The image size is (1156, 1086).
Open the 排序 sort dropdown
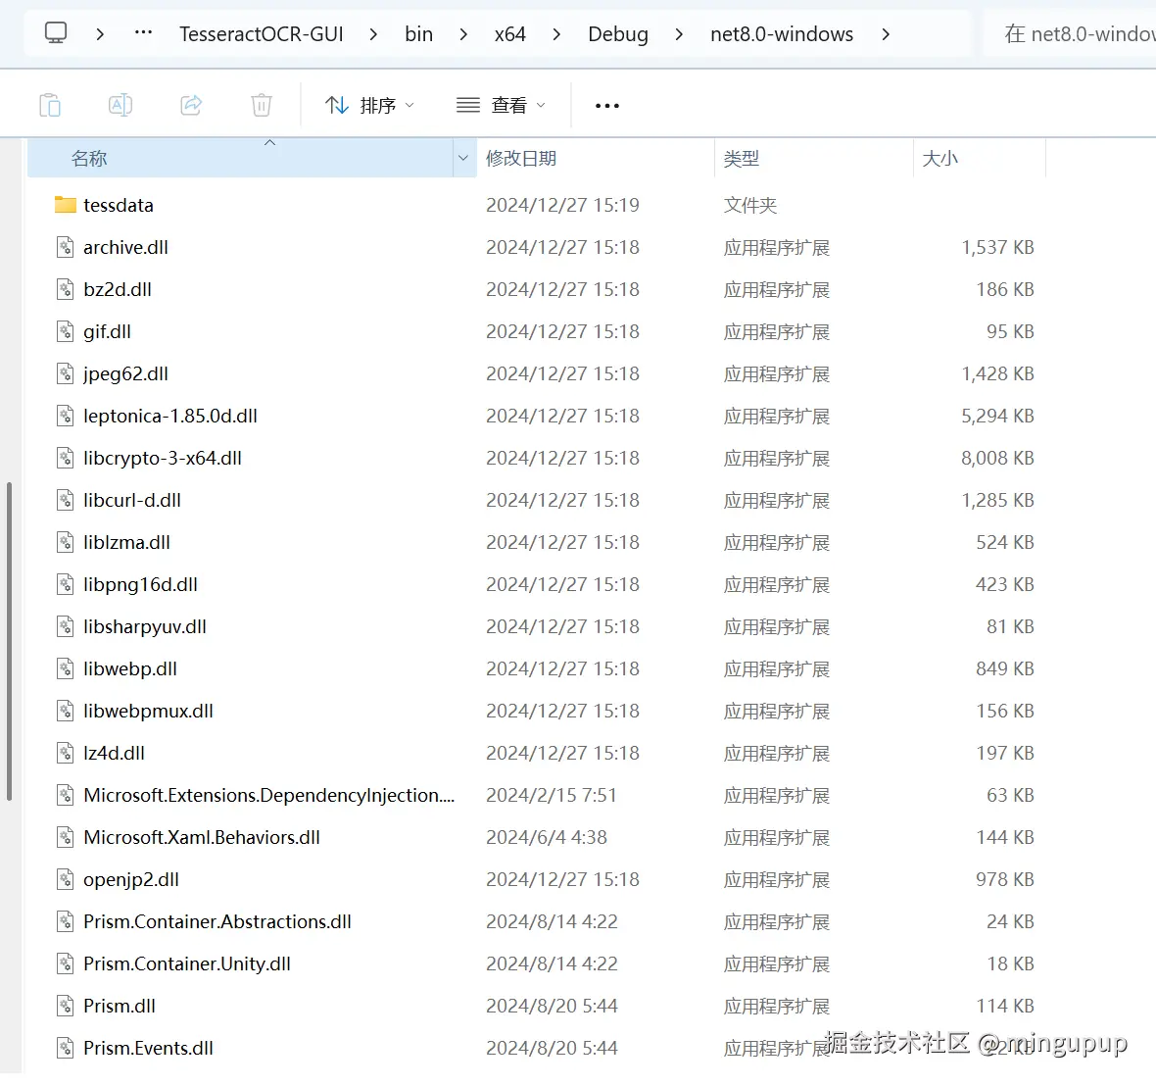369,106
